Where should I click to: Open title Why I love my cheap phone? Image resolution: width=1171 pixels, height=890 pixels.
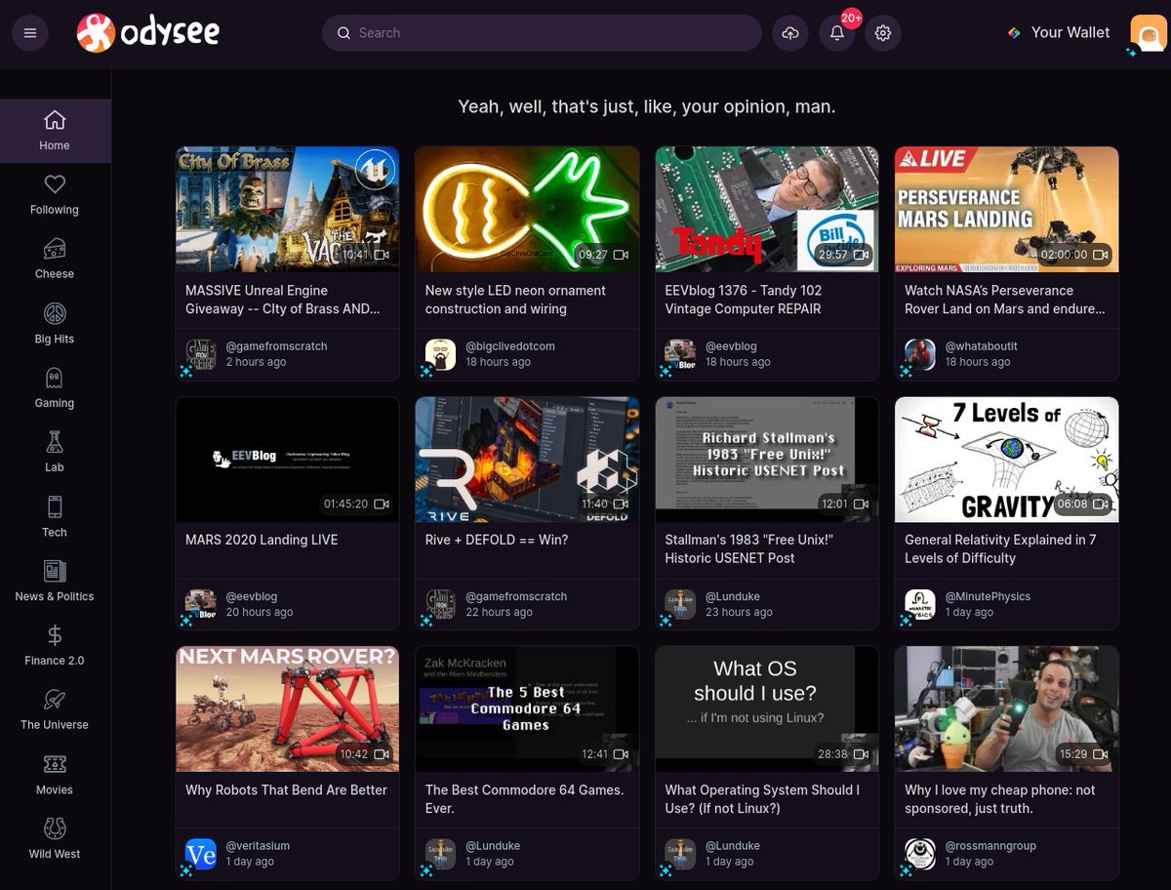1000,798
